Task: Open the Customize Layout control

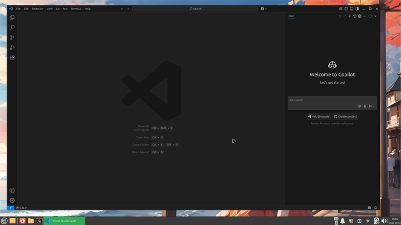Action: (341, 9)
